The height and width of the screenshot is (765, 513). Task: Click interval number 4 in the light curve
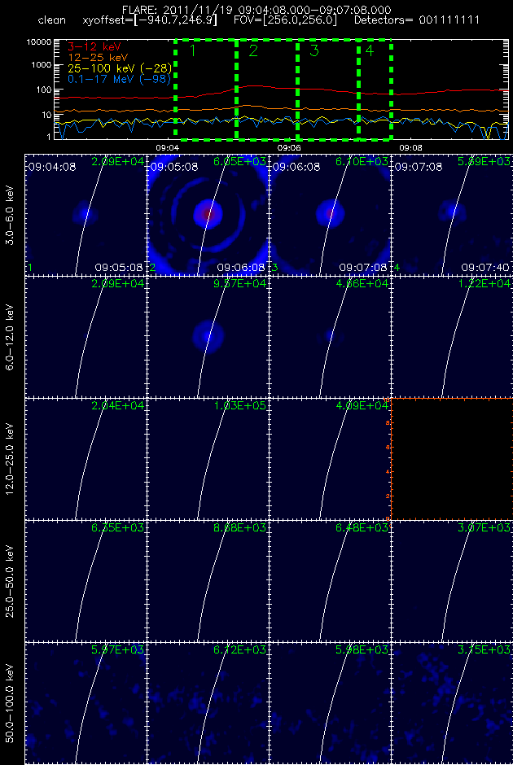click(x=370, y=50)
